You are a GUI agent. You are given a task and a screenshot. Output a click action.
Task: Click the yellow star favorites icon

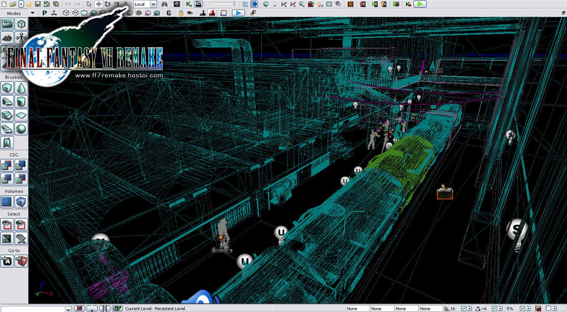28,5
